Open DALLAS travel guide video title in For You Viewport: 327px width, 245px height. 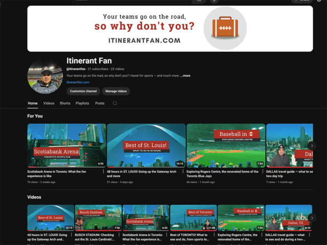(x=290, y=174)
